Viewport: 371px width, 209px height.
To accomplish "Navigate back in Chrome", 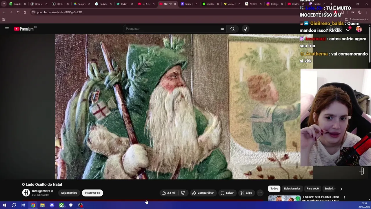I will pyautogui.click(x=4, y=12).
